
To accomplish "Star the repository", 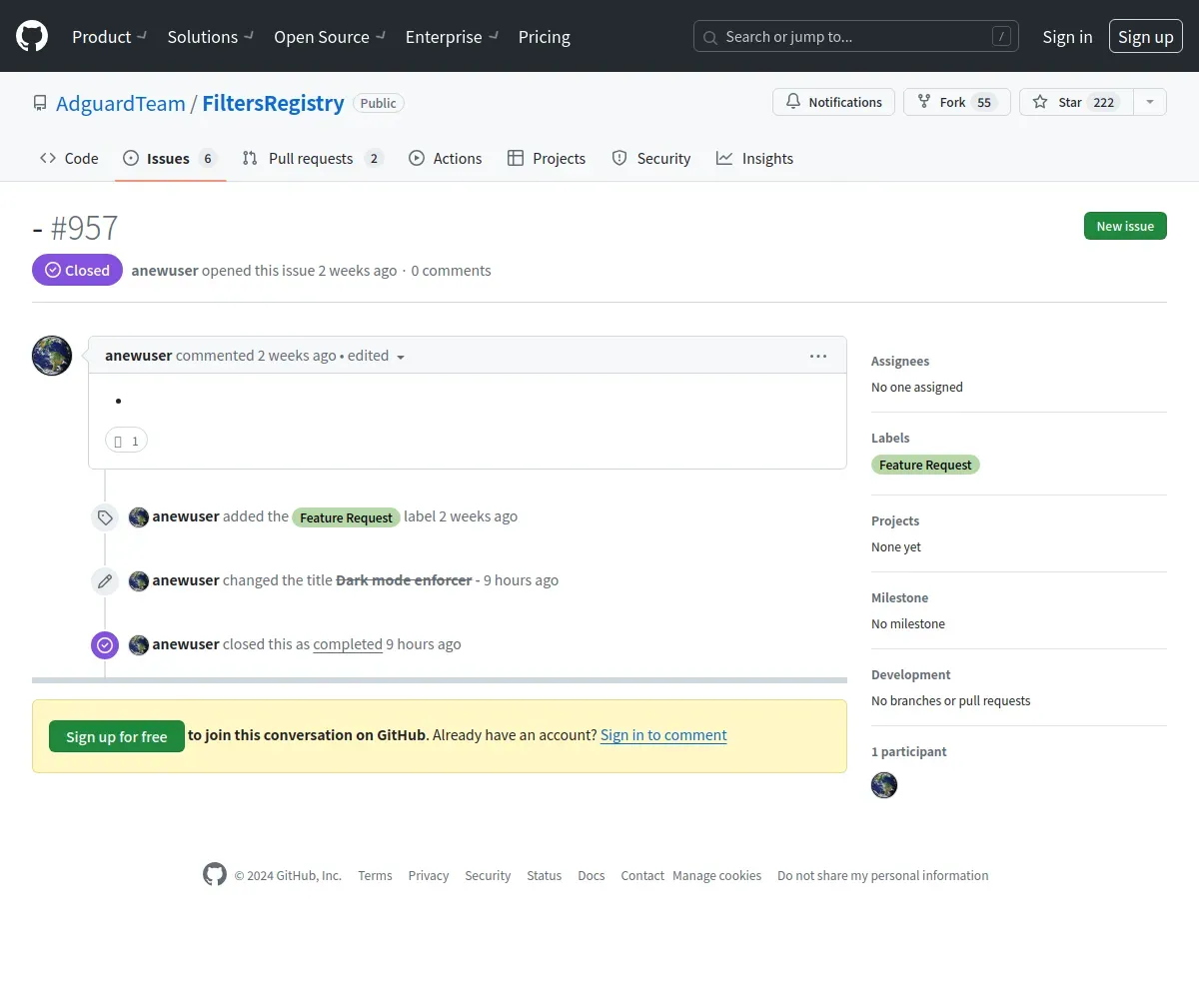I will (1076, 102).
